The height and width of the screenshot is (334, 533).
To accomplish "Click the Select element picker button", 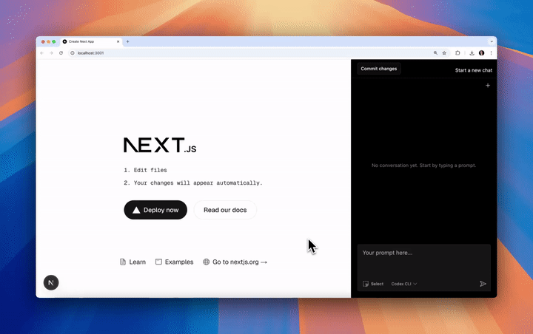I will click(373, 284).
